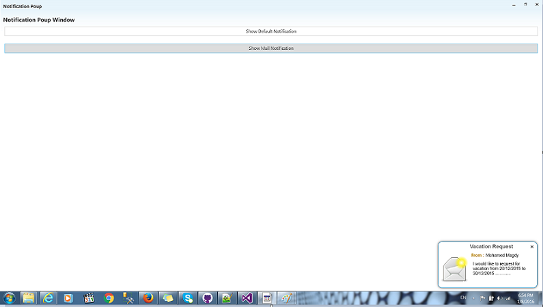
Task: Open the network tools taskbar icon
Action: point(128,298)
